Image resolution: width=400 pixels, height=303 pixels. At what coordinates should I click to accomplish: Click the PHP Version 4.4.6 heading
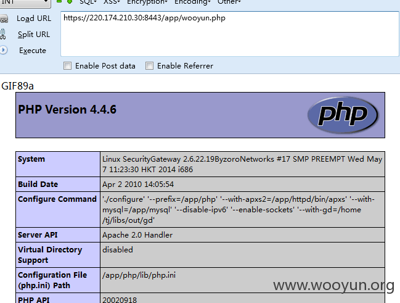67,110
